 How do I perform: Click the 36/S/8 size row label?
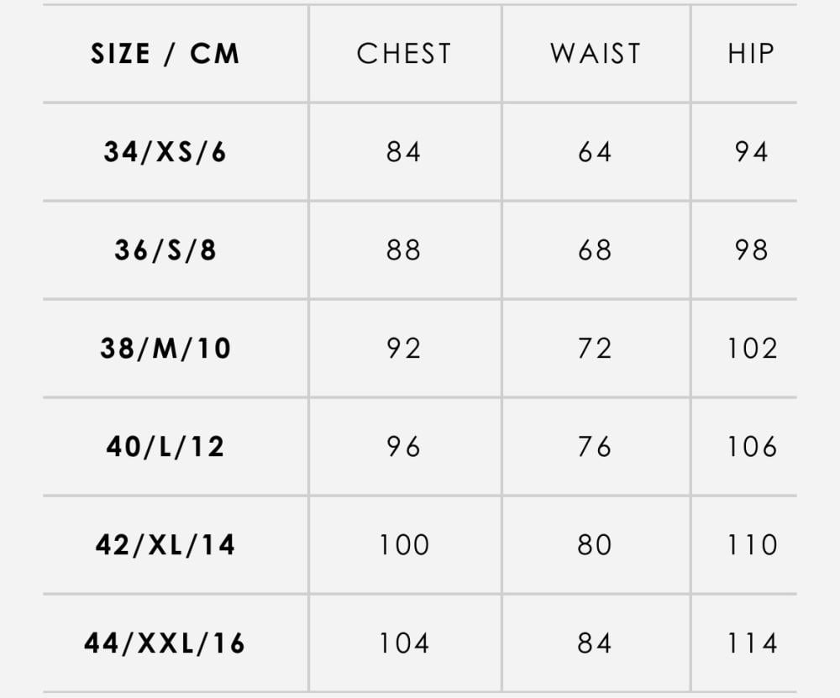[165, 250]
